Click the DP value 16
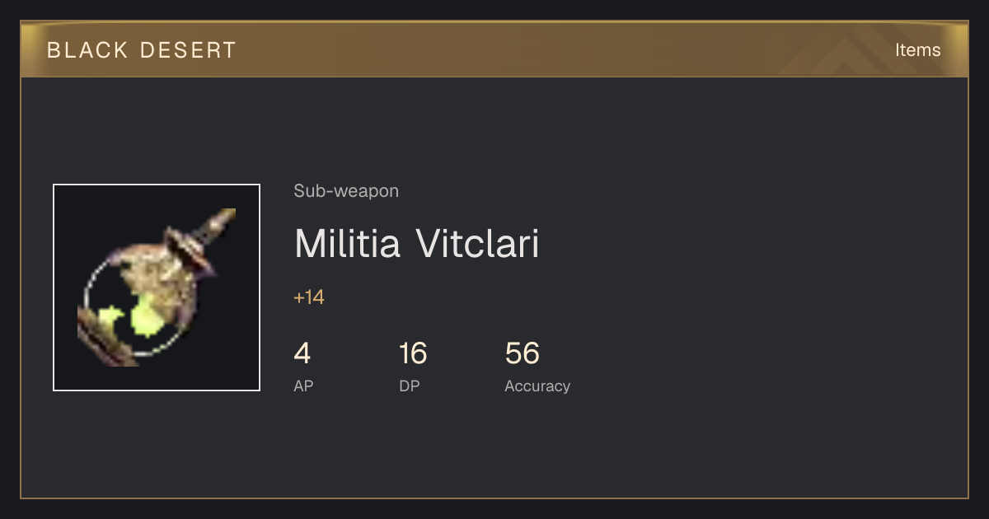Image resolution: width=989 pixels, height=519 pixels. coord(413,353)
